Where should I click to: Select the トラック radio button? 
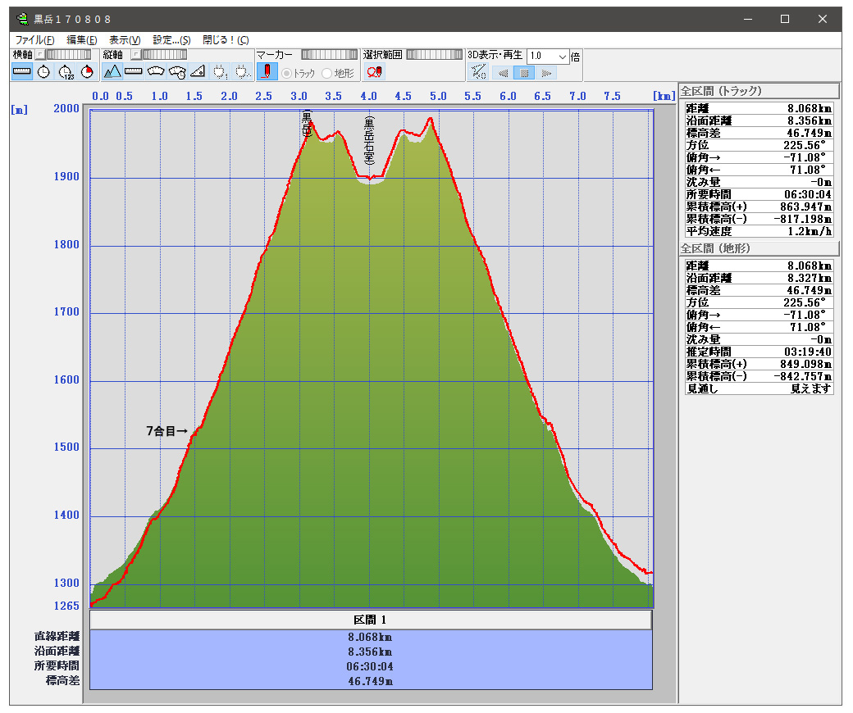(287, 73)
